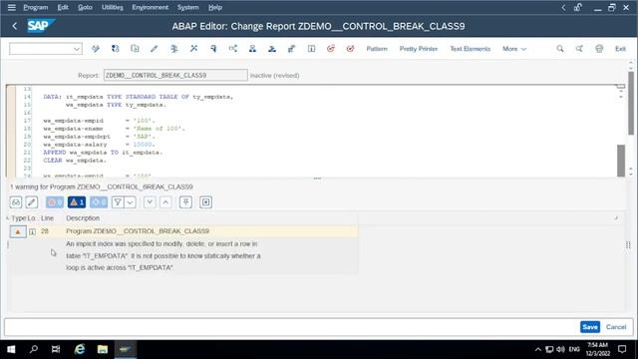
Task: Click the toolbar icon right of crossed tools
Action: pos(213,49)
